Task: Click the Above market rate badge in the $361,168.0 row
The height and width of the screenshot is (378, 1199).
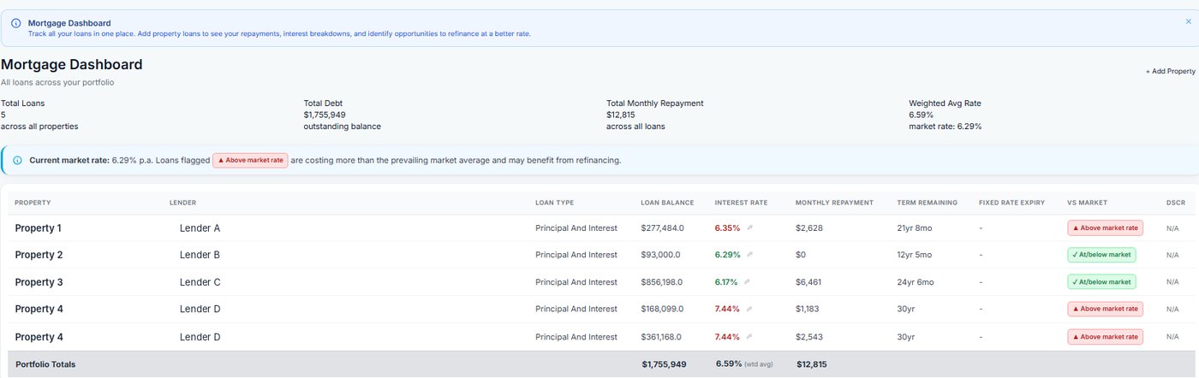Action: point(1105,337)
